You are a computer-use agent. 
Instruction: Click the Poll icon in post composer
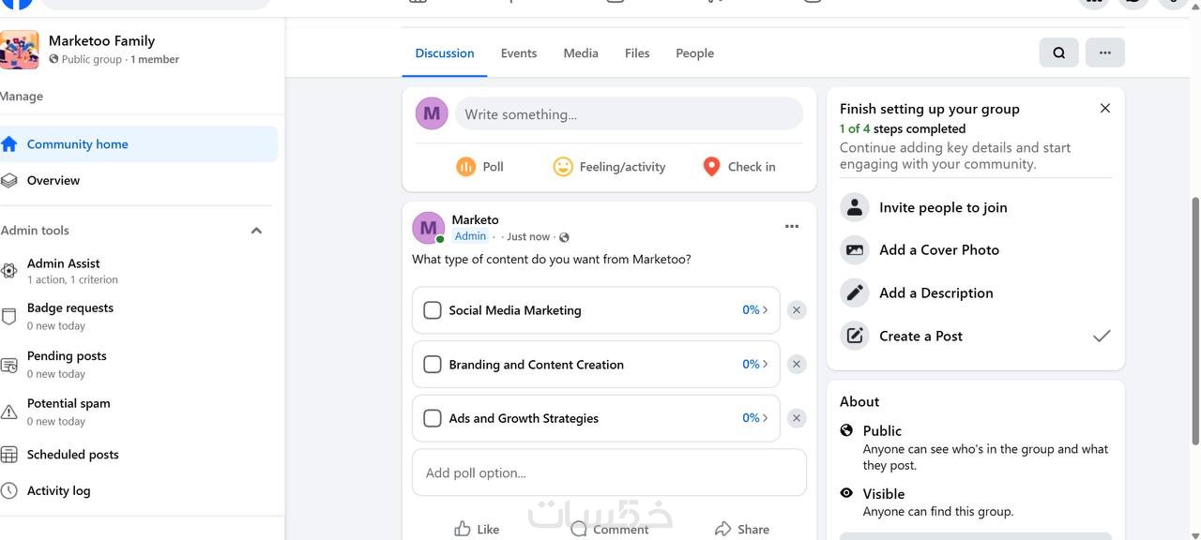466,167
